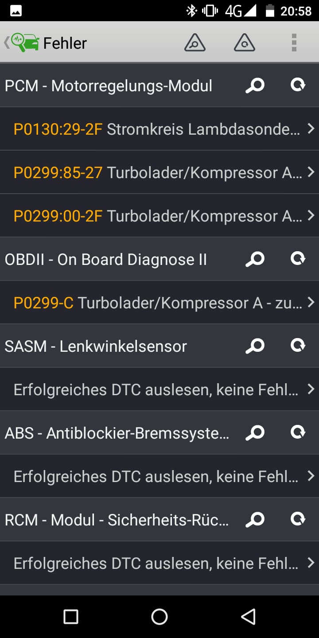This screenshot has height=638, width=319.
Task: Go back via the Fehler app icon
Action: 25,43
